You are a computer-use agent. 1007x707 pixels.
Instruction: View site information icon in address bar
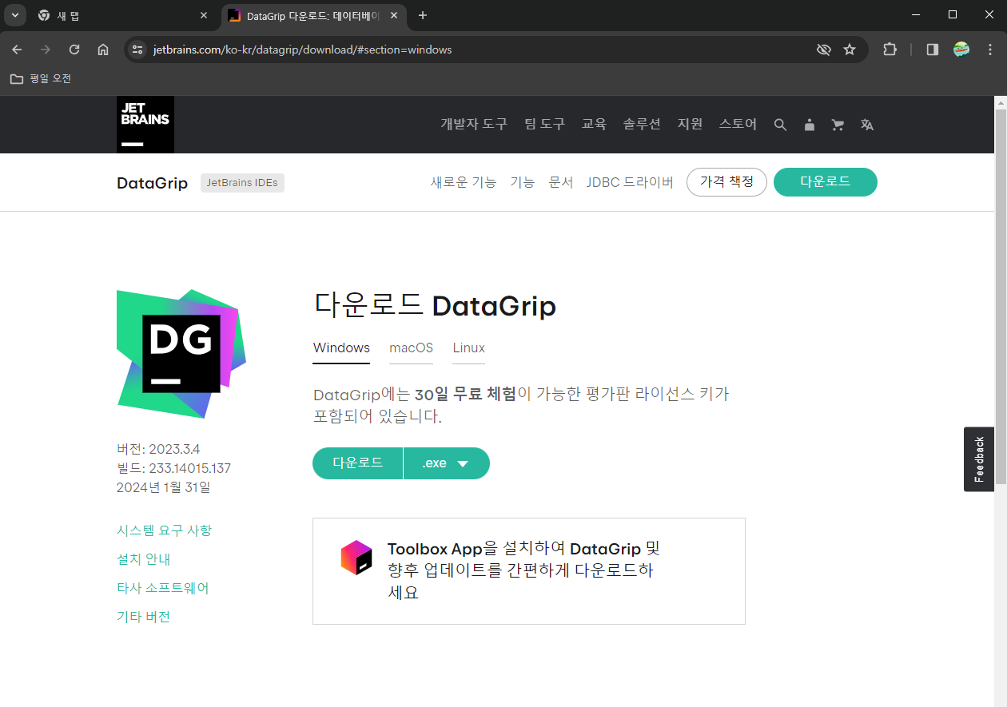(137, 50)
